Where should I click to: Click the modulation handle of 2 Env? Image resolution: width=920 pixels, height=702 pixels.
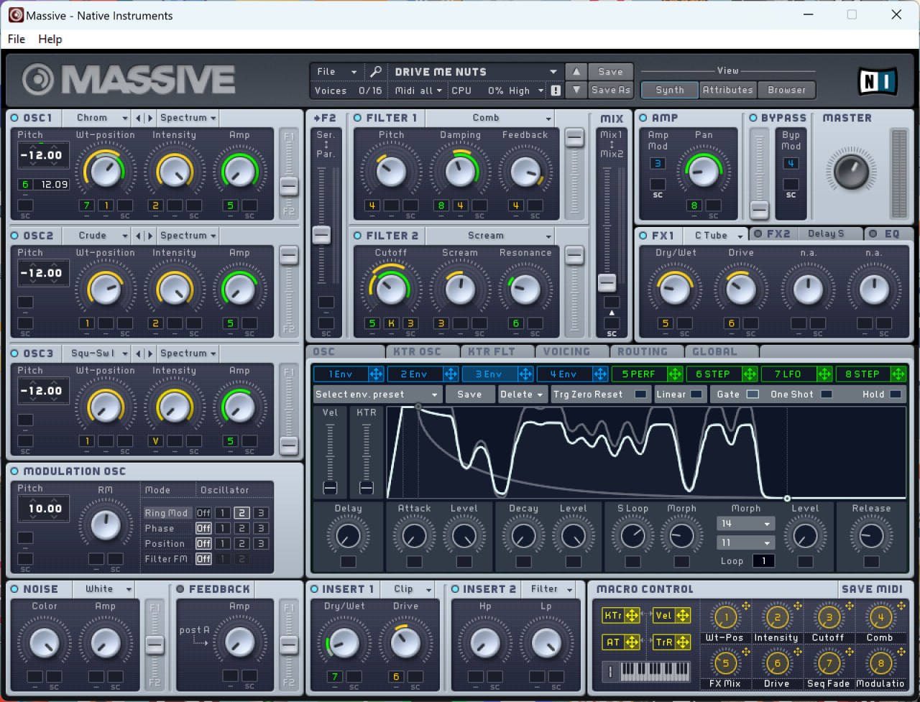coord(451,374)
